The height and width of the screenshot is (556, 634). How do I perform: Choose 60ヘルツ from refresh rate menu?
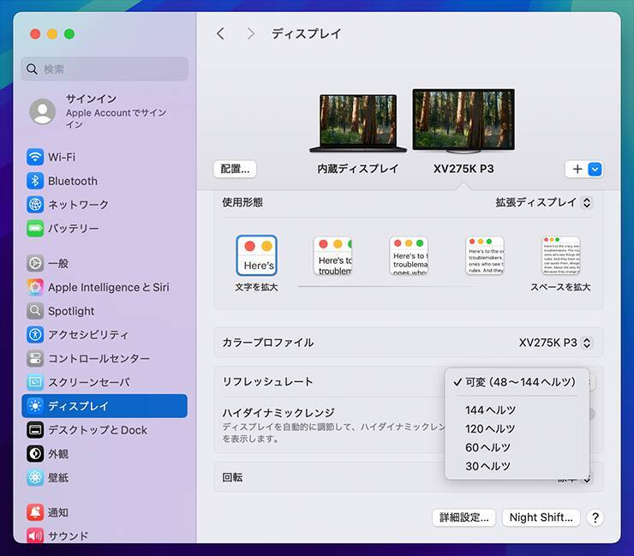point(487,448)
